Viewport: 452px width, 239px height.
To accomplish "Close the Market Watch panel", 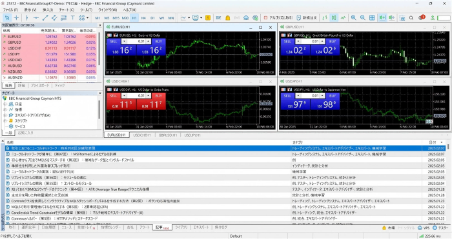I will (100, 25).
